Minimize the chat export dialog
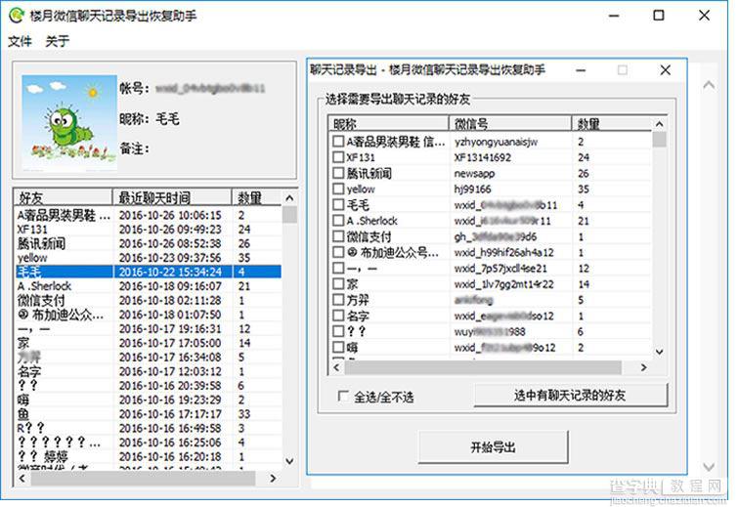The width and height of the screenshot is (739, 507). [x=581, y=70]
